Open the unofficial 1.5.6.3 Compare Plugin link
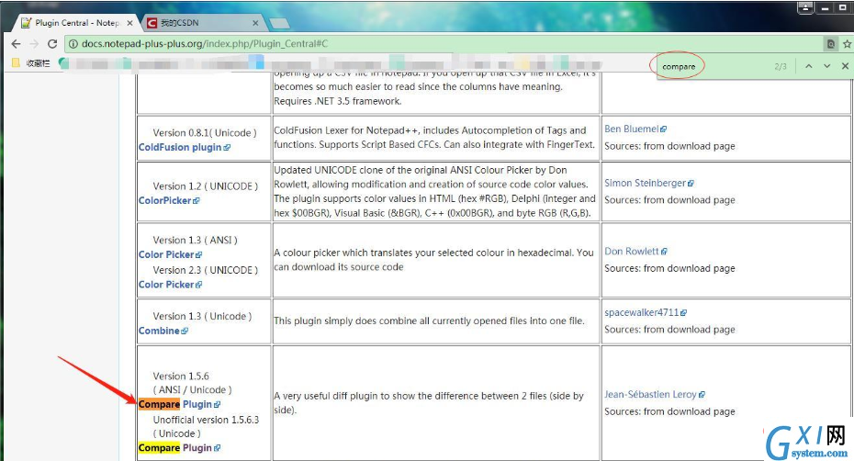 tap(174, 448)
